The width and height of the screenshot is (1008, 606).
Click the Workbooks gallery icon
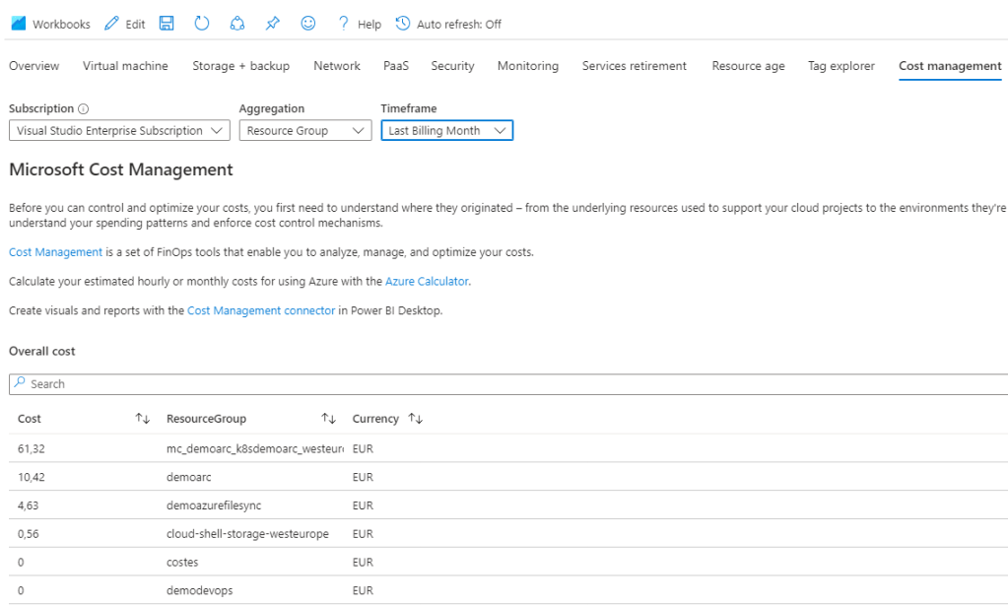[x=18, y=24]
